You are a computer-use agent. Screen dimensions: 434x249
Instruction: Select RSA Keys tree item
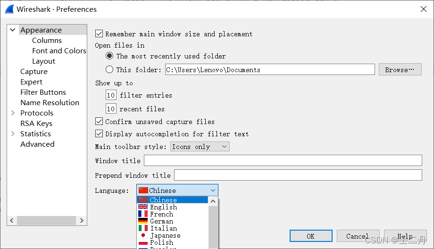click(x=36, y=124)
